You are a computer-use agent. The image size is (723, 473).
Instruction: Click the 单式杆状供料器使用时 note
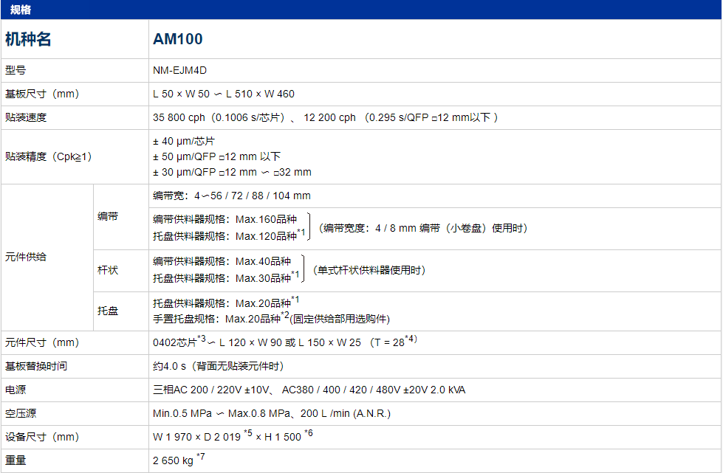(369, 270)
